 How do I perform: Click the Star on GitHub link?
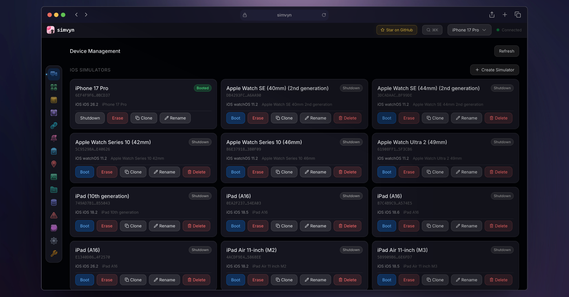397,30
